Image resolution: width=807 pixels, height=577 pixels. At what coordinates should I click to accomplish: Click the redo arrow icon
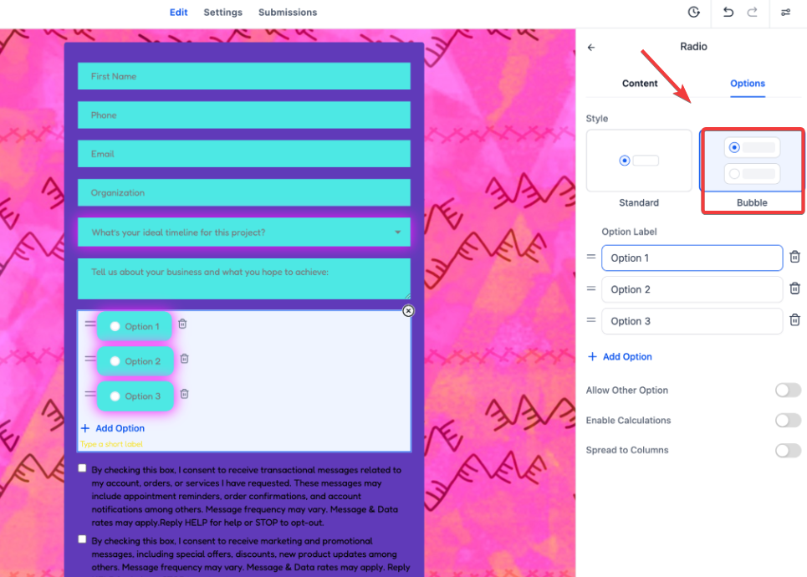pos(752,13)
